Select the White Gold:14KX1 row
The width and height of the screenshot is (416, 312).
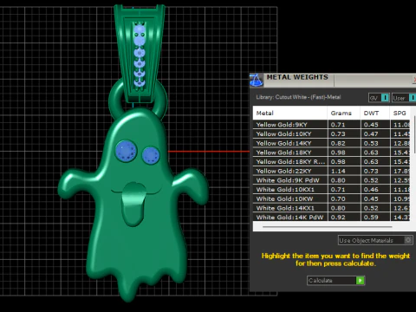tap(332, 208)
